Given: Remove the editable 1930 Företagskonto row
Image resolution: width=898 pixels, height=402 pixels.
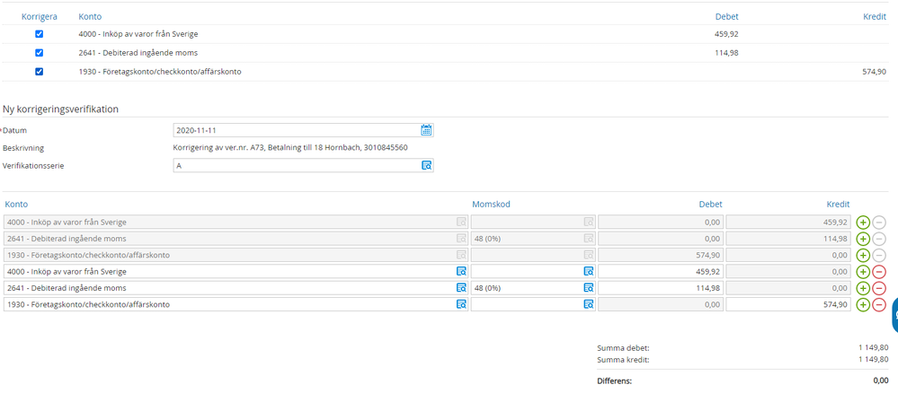Looking at the screenshot, I should tap(879, 305).
